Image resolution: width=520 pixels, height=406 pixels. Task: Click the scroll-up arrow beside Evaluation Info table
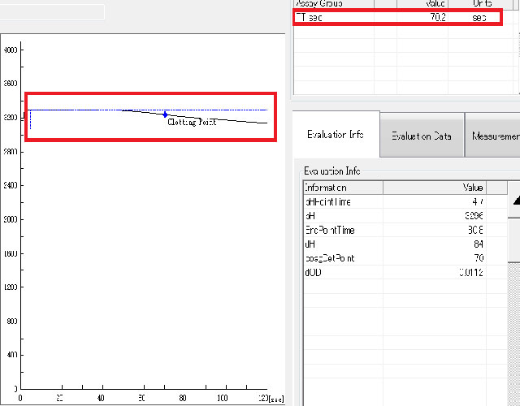tap(514, 200)
